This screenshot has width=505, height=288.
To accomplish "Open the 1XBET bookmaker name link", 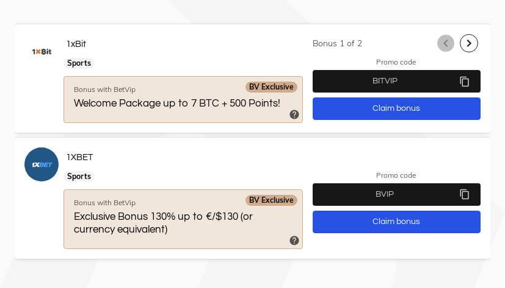I will (80, 157).
